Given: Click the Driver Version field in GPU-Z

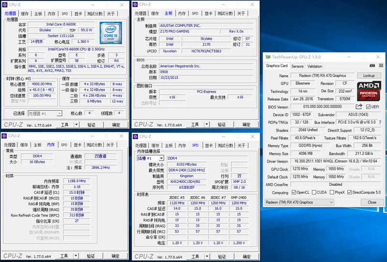Looking at the screenshot, I should 336,161.
